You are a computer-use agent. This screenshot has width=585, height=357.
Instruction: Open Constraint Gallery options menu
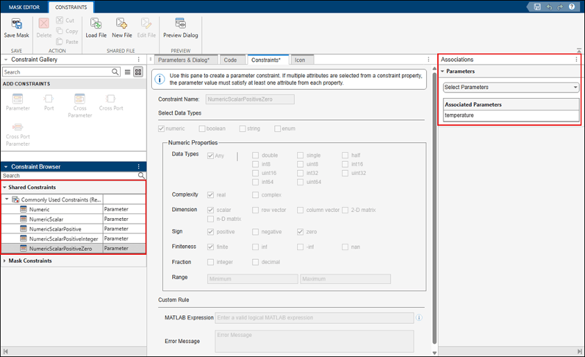(138, 59)
